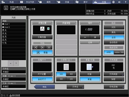Screen dimensions: 129x97
Task: Open 彩色压缩 color compression settings
Action: [x=114, y=87]
